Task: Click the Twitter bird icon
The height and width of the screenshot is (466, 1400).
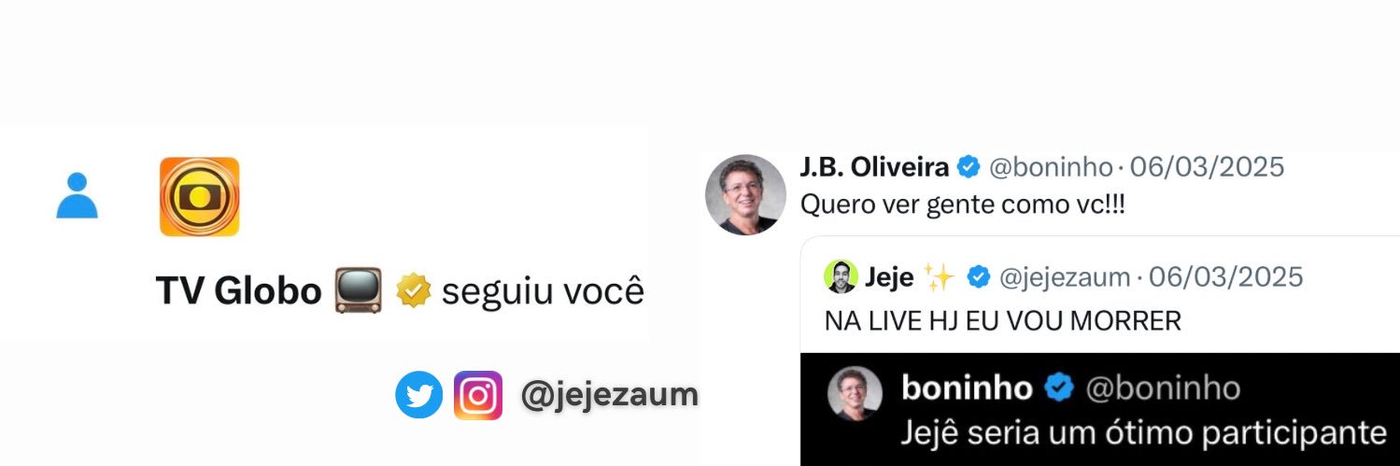Action: (418, 395)
